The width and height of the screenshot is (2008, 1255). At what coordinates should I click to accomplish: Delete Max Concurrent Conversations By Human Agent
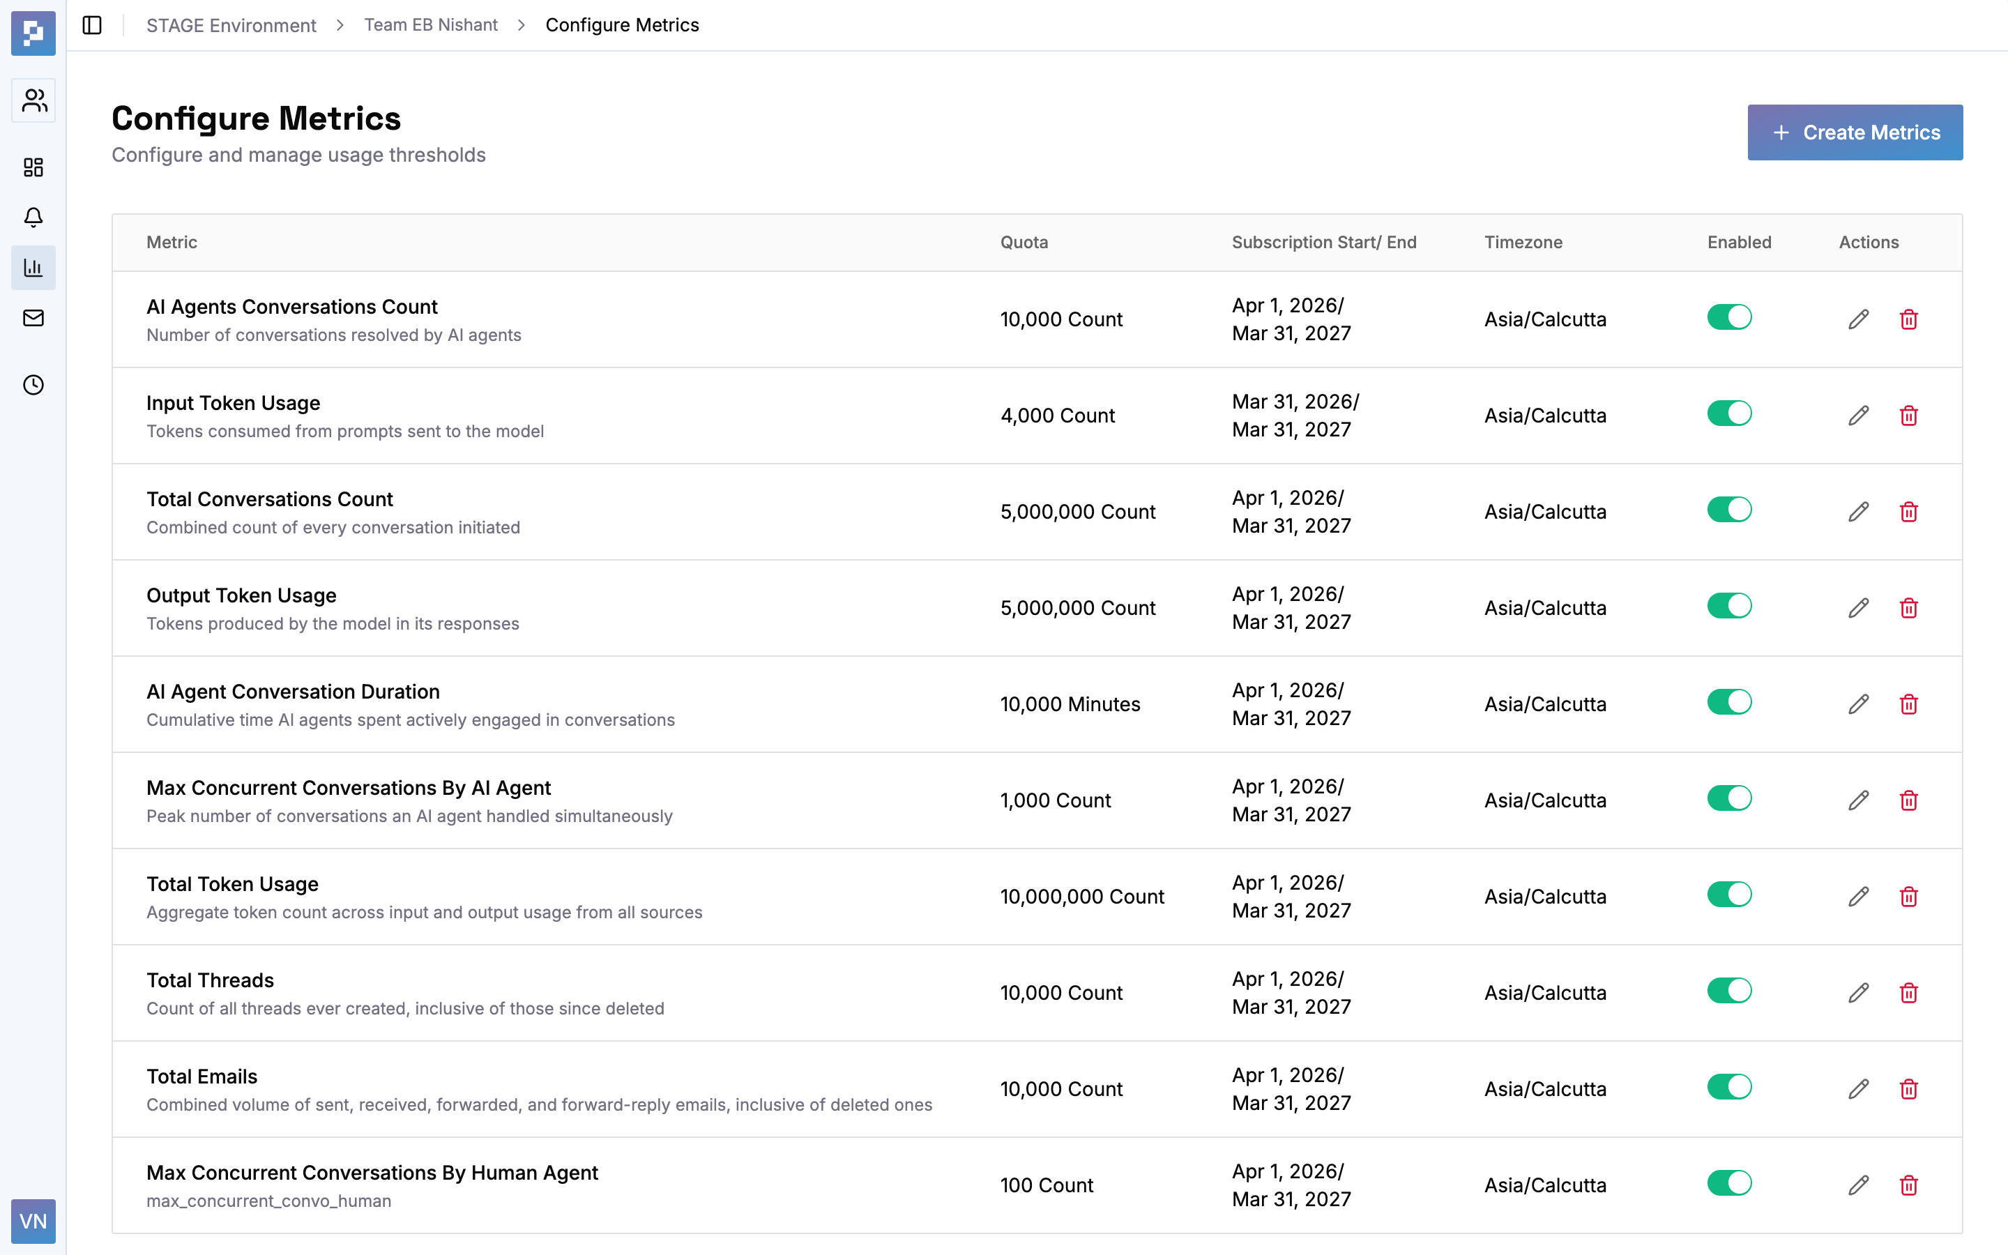(x=1908, y=1185)
